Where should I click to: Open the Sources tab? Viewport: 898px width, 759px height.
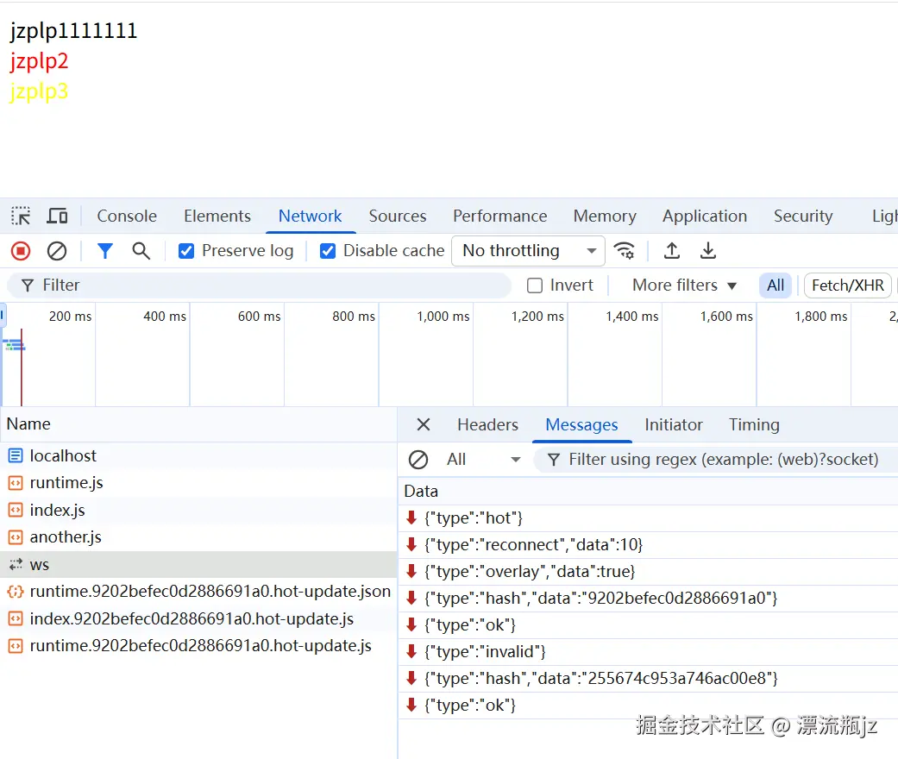click(398, 216)
